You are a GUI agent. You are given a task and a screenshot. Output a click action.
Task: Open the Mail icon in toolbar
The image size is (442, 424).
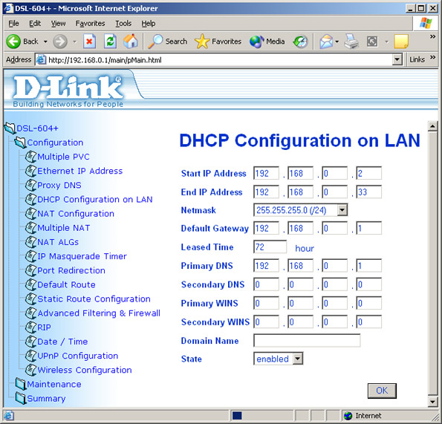[326, 42]
